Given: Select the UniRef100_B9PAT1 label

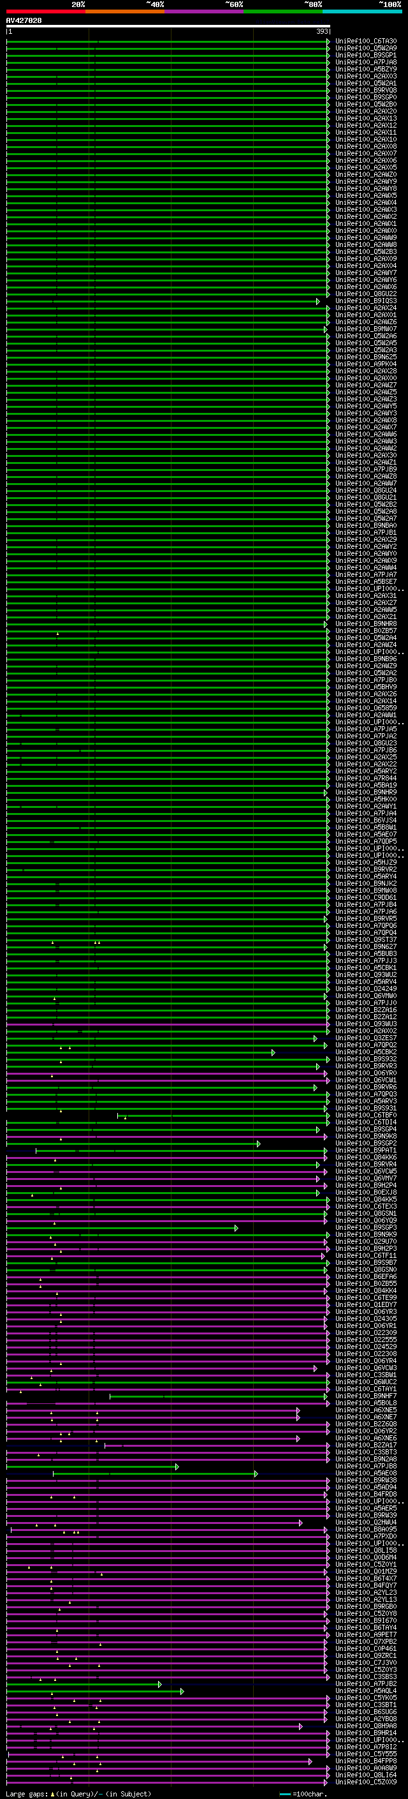Looking at the screenshot, I should point(366,1150).
